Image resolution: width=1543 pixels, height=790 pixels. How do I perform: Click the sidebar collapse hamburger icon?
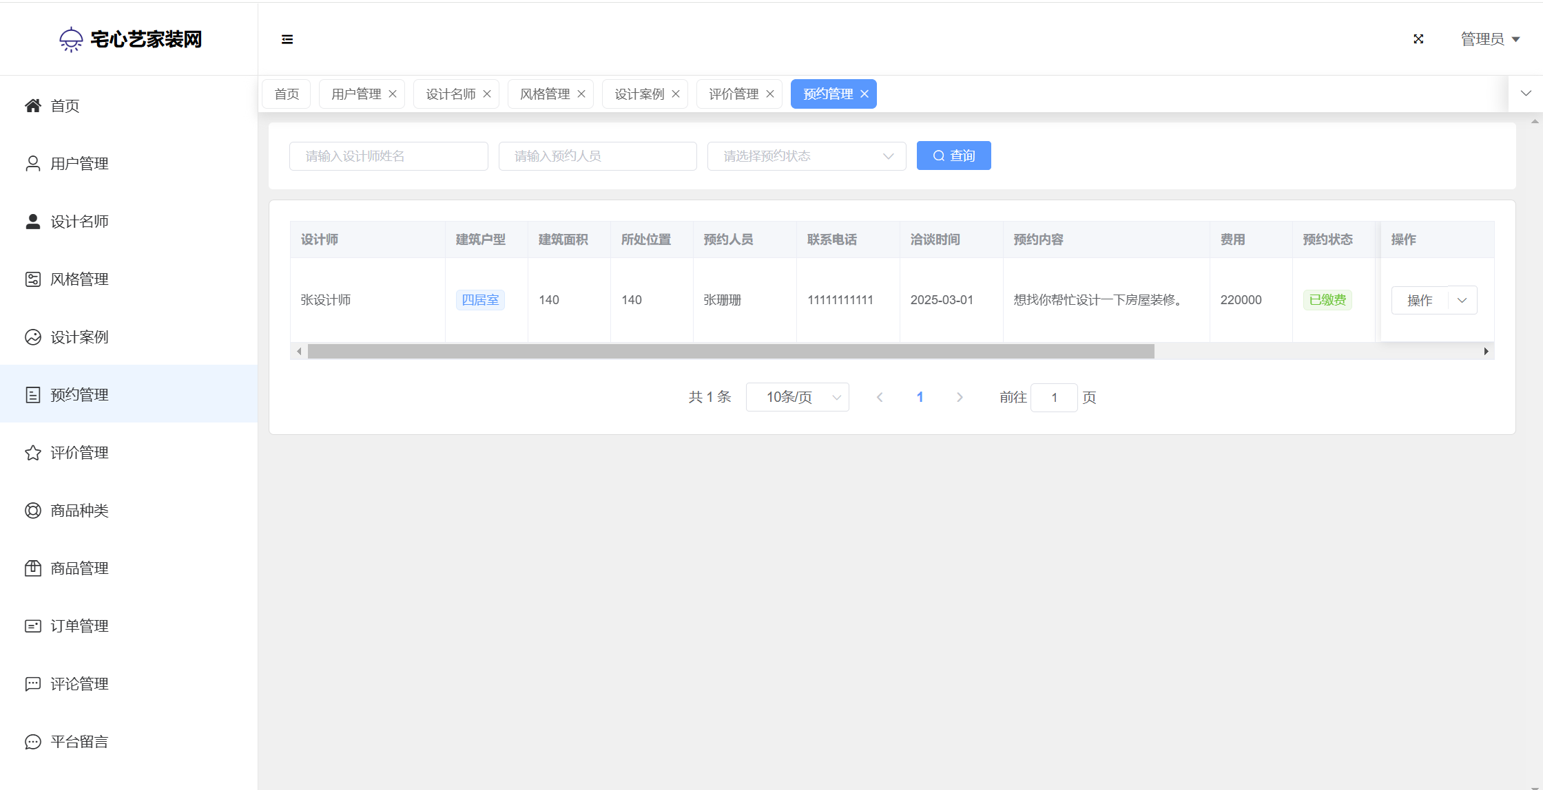[287, 39]
